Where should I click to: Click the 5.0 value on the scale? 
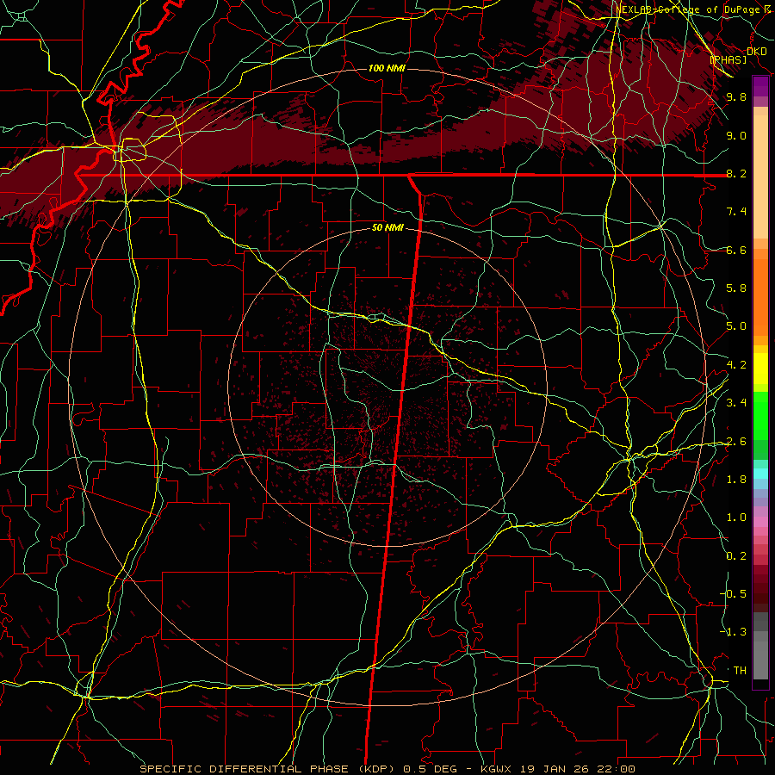coord(736,326)
